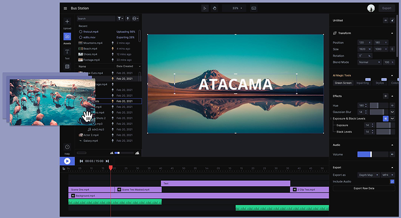Open the Blend Mode Normal dropdown
Image resolution: width=401 pixels, height=218 pixels.
click(x=369, y=62)
